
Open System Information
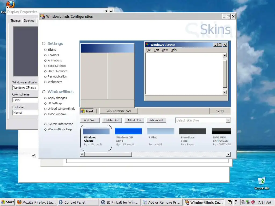point(60,124)
